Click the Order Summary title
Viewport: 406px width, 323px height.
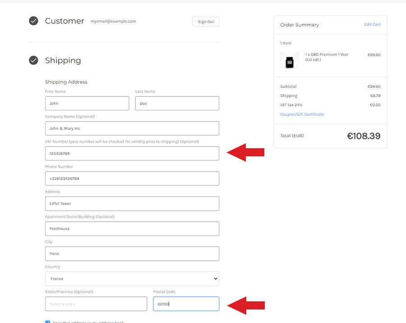300,25
